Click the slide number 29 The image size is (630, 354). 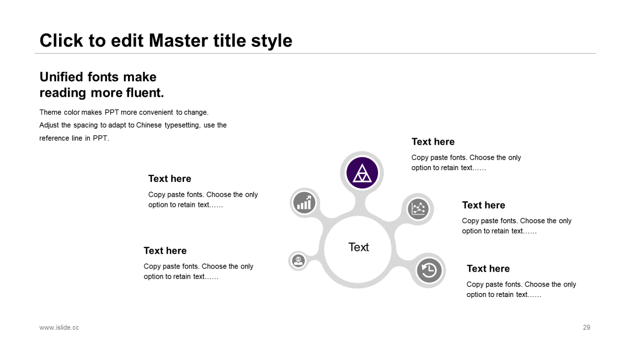pyautogui.click(x=587, y=327)
